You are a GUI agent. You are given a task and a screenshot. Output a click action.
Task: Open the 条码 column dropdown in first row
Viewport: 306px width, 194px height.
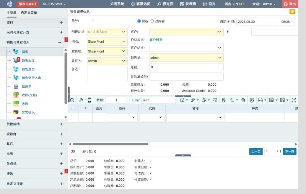pos(122,117)
